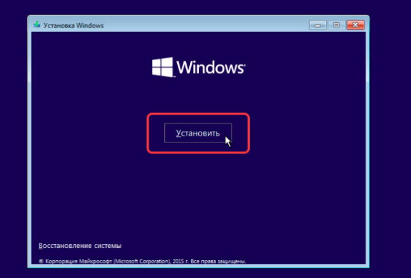Click the empty title bar area
411x278 pixels.
[205, 25]
